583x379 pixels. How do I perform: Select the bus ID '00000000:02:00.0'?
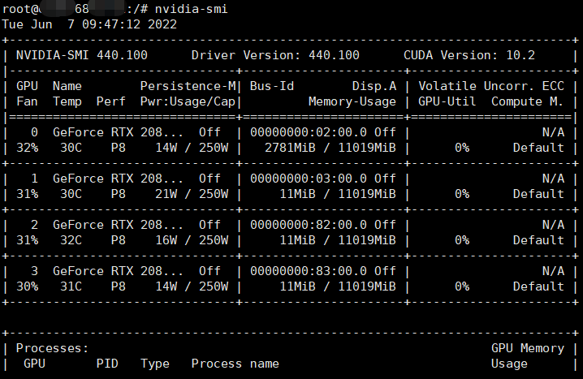point(309,132)
